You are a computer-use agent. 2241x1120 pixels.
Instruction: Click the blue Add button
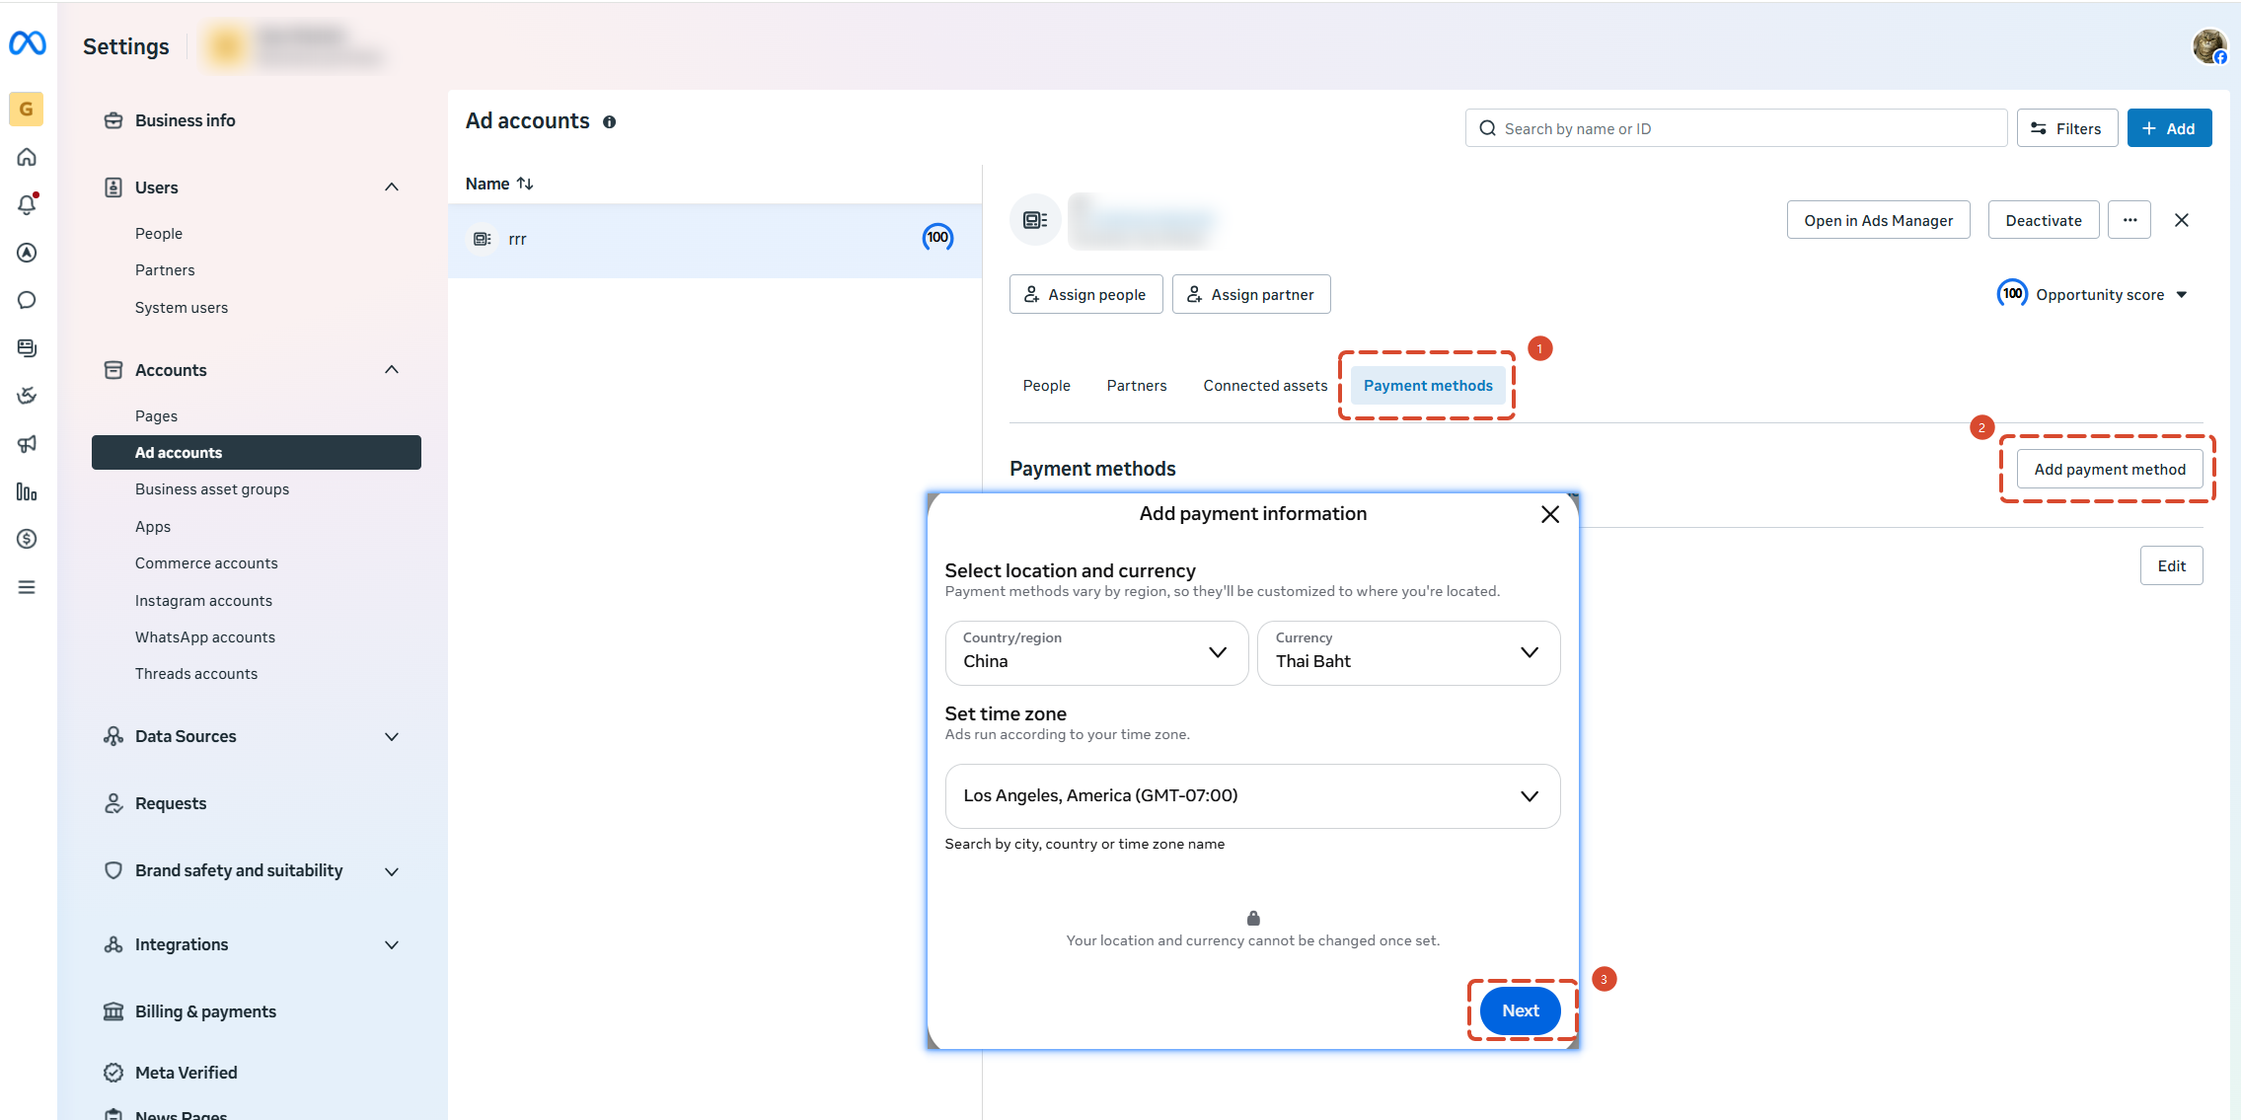click(2169, 128)
